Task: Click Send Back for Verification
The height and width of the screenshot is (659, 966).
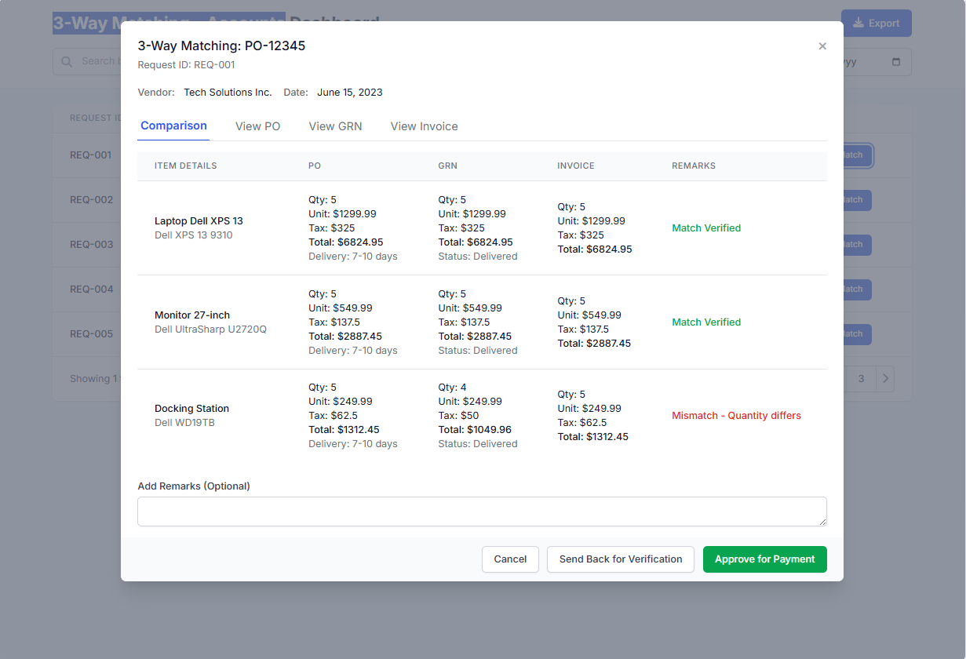Action: (620, 559)
